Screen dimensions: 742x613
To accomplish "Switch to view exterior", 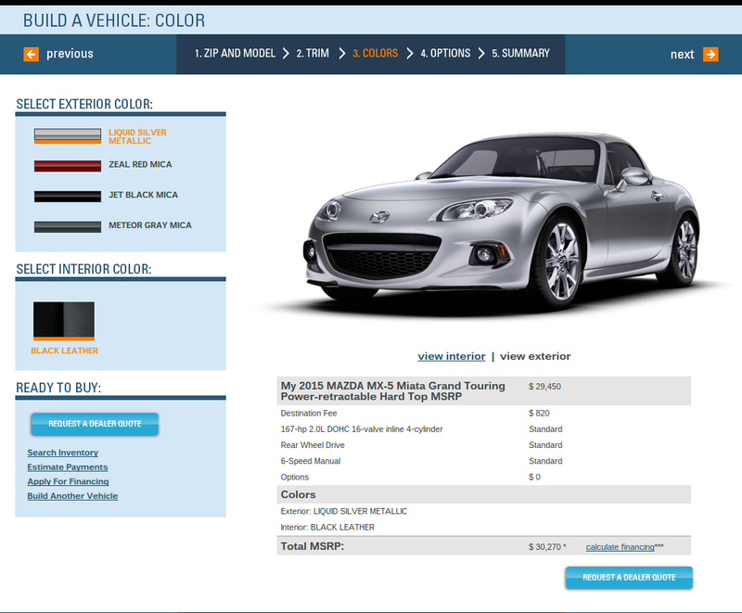I will tap(535, 356).
